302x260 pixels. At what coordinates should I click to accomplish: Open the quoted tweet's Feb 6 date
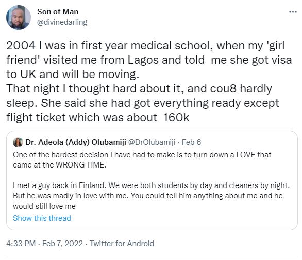pyautogui.click(x=191, y=142)
